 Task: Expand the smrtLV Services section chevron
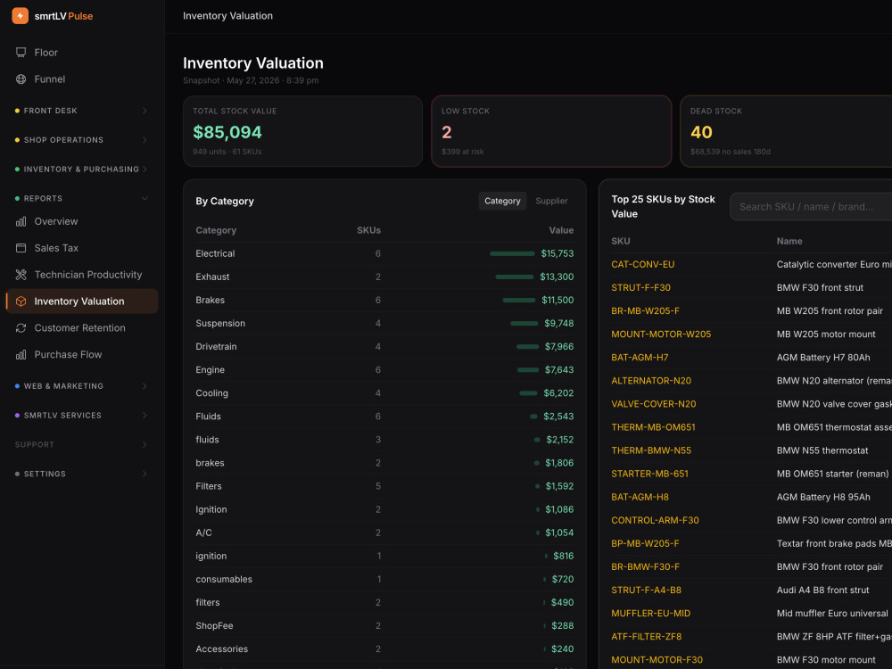point(145,416)
